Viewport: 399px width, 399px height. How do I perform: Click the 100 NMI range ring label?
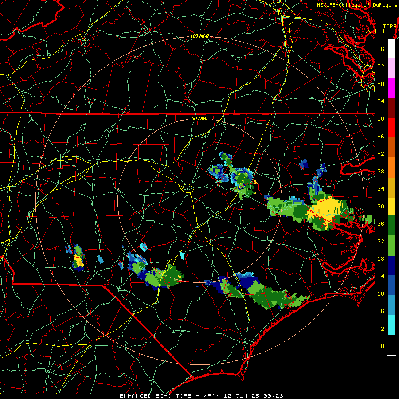(x=199, y=36)
